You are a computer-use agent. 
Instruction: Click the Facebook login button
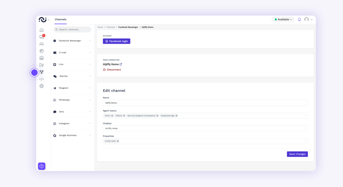pyautogui.click(x=117, y=41)
